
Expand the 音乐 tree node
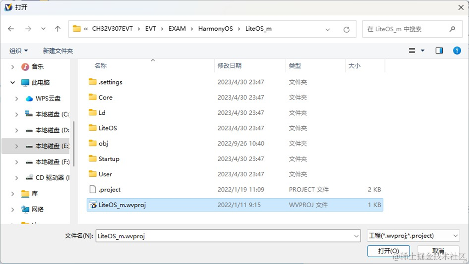tap(12, 67)
